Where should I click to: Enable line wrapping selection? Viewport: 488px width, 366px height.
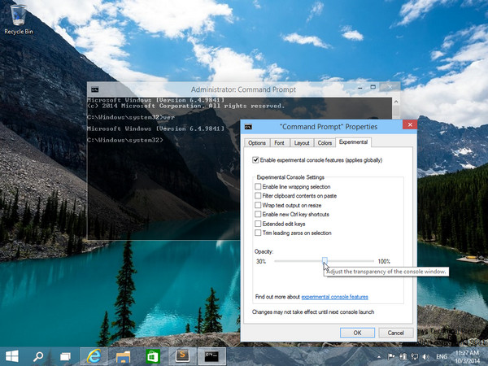[x=259, y=186]
